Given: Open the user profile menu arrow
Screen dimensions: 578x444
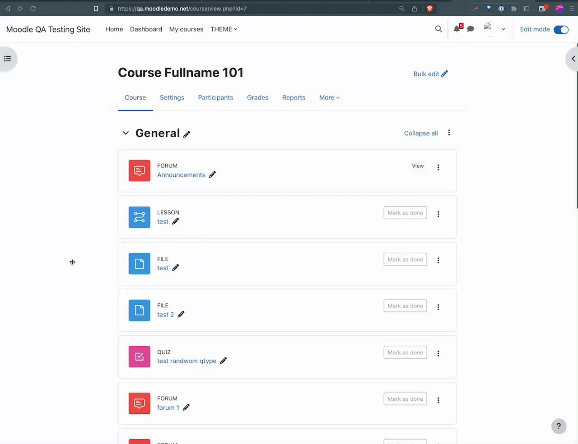Looking at the screenshot, I should click(x=503, y=29).
